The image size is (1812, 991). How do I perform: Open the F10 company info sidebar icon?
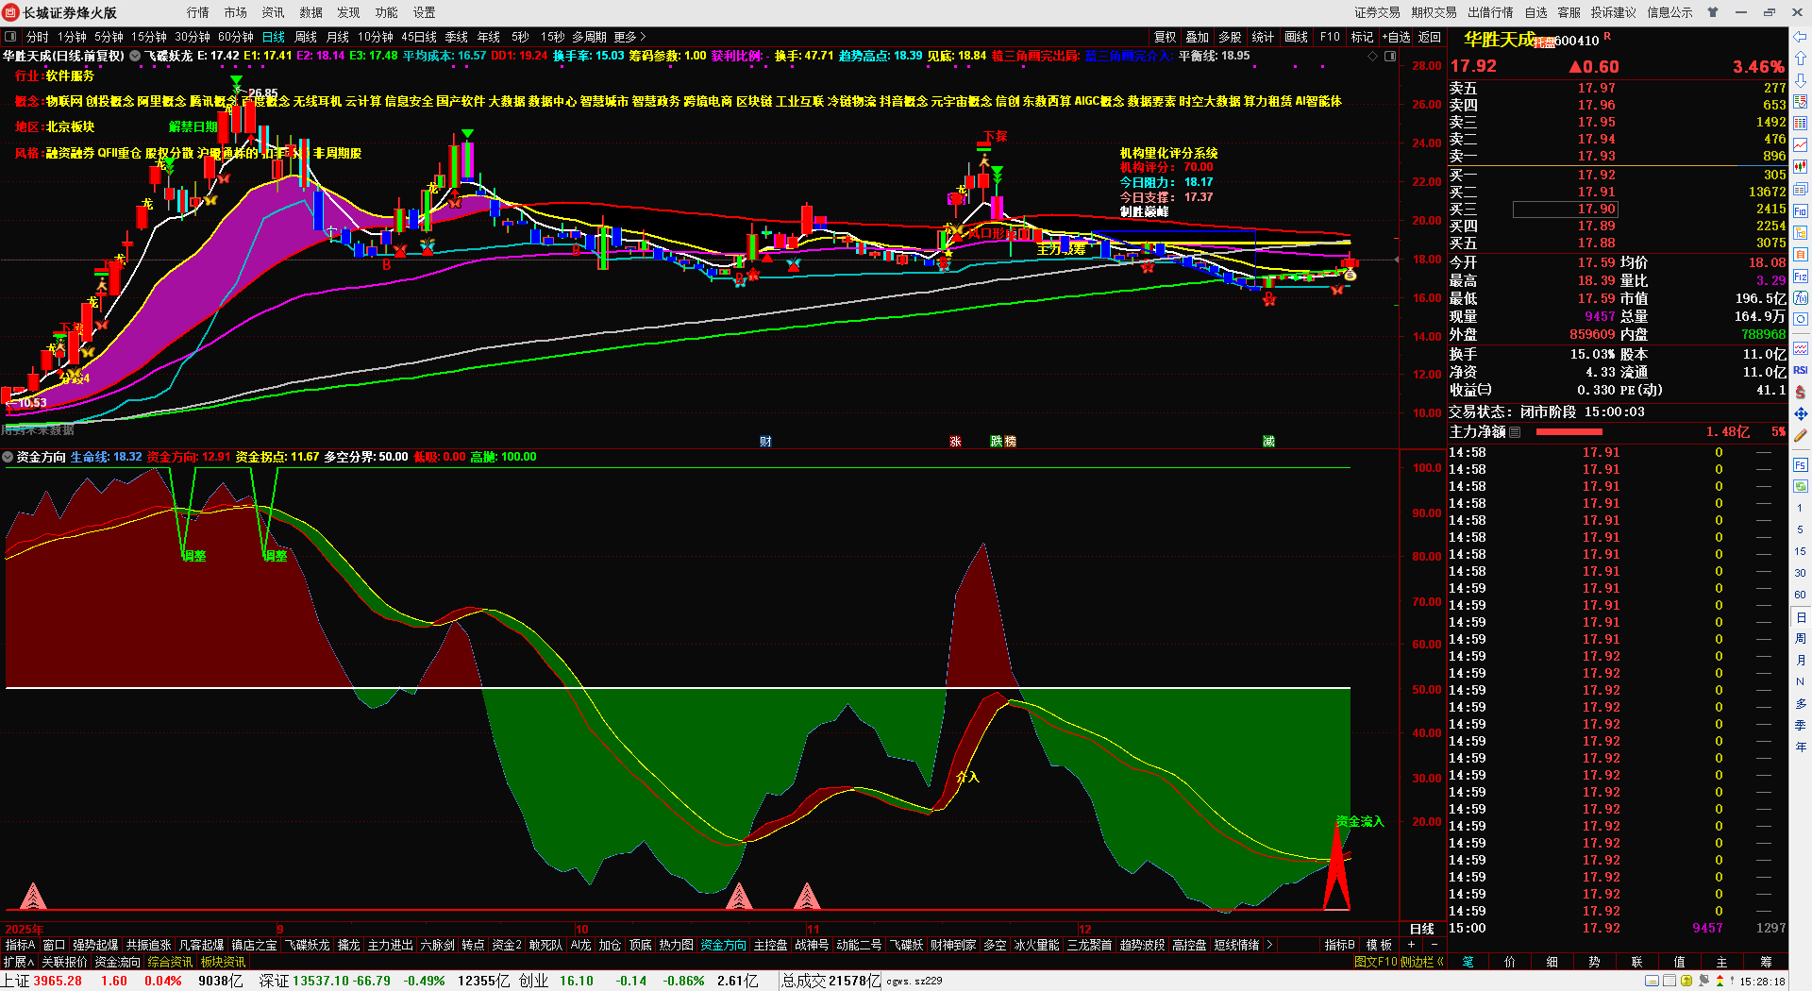tap(1800, 210)
